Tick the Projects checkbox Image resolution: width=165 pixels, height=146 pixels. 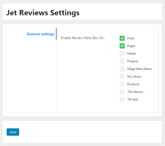click(122, 61)
